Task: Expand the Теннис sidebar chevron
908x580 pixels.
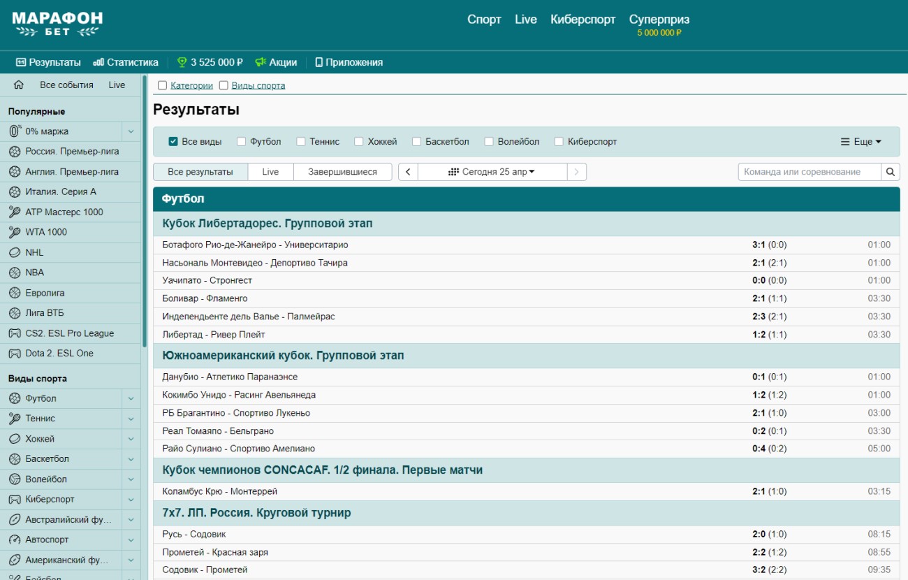Action: 131,419
